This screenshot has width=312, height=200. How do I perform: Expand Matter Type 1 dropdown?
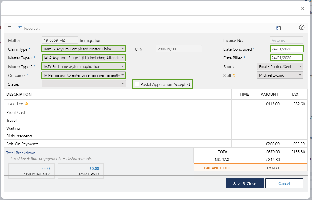point(84,58)
